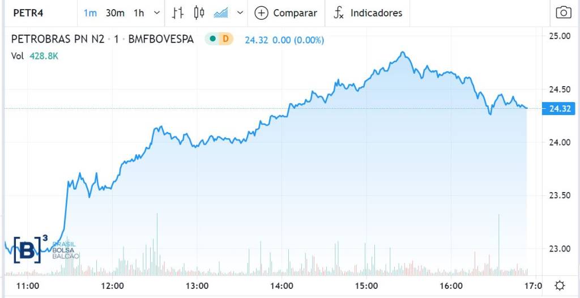Screen dimensions: 580x298
Task: Switch to the 30m interval
Action: 115,12
